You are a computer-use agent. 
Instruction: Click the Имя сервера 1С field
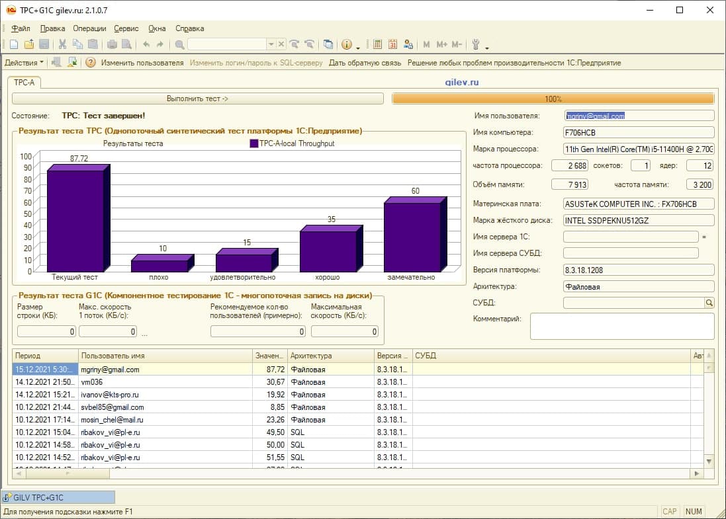point(631,237)
